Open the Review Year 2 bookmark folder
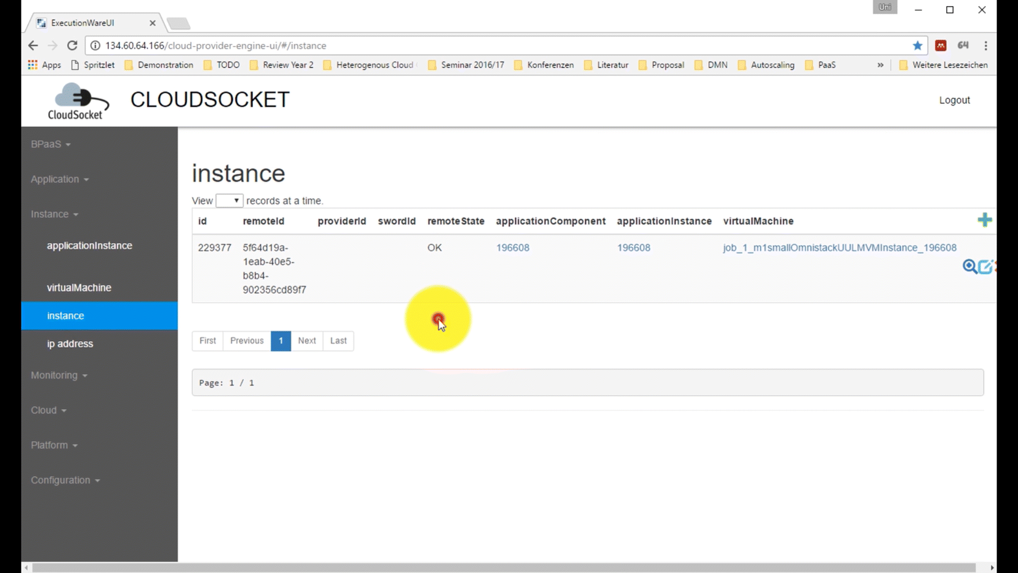Screen dimensions: 1018x573 pos(282,65)
